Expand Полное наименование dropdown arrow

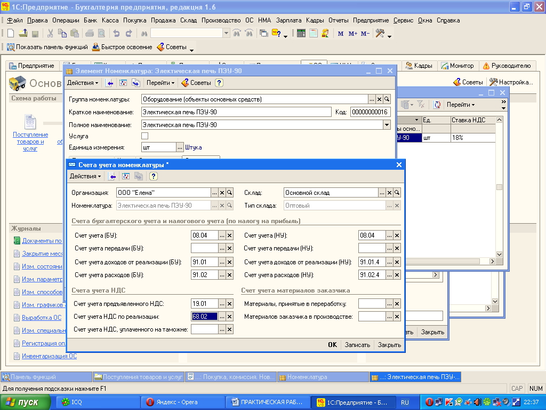click(387, 125)
